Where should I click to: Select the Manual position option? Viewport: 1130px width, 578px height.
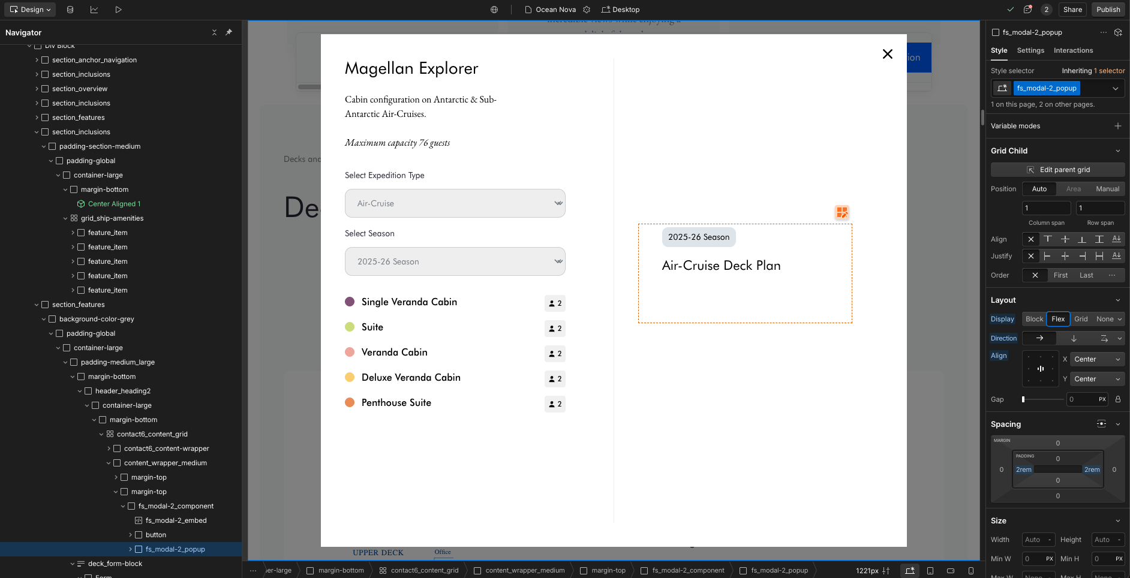click(x=1107, y=189)
